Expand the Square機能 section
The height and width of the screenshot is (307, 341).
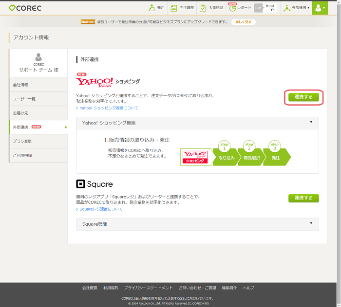(x=197, y=224)
